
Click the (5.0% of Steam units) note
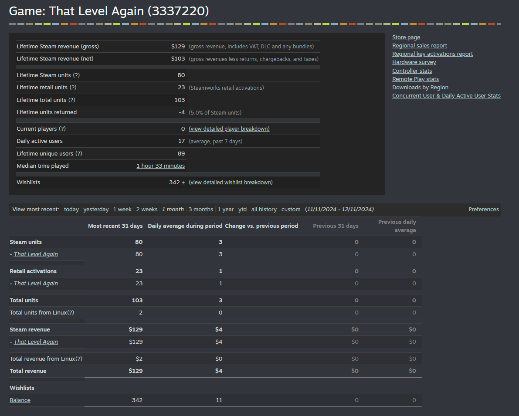[215, 112]
